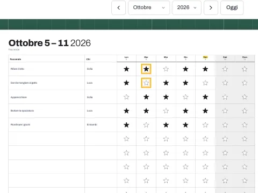Image resolution: width=258 pixels, height=193 pixels.
Task: Unmark Monday star for Dar da mangiare al gatto
Action: pos(126,83)
